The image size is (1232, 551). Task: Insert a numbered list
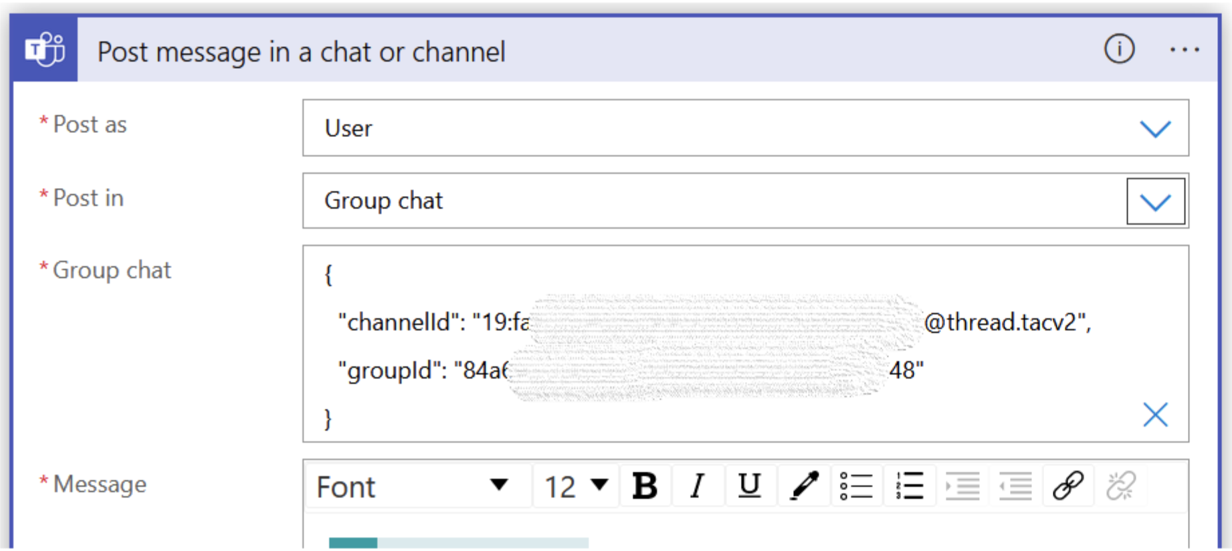909,486
